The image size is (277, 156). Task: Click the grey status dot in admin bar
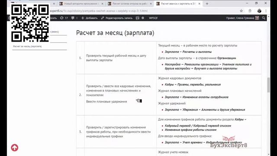pos(143,18)
